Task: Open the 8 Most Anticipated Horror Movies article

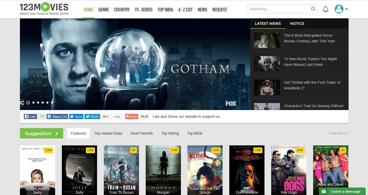Action: 309,38
